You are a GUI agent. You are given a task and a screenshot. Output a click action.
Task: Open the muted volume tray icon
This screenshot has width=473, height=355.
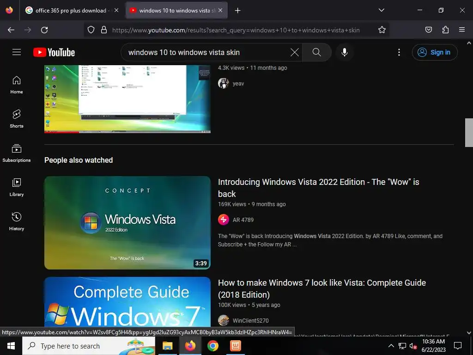[413, 346]
